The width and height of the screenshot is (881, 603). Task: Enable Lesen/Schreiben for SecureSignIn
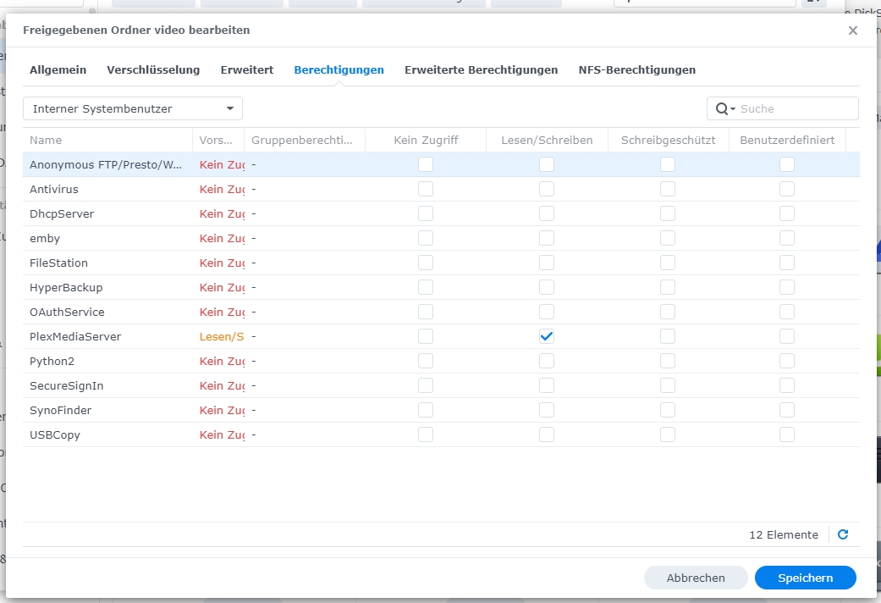pyautogui.click(x=547, y=385)
